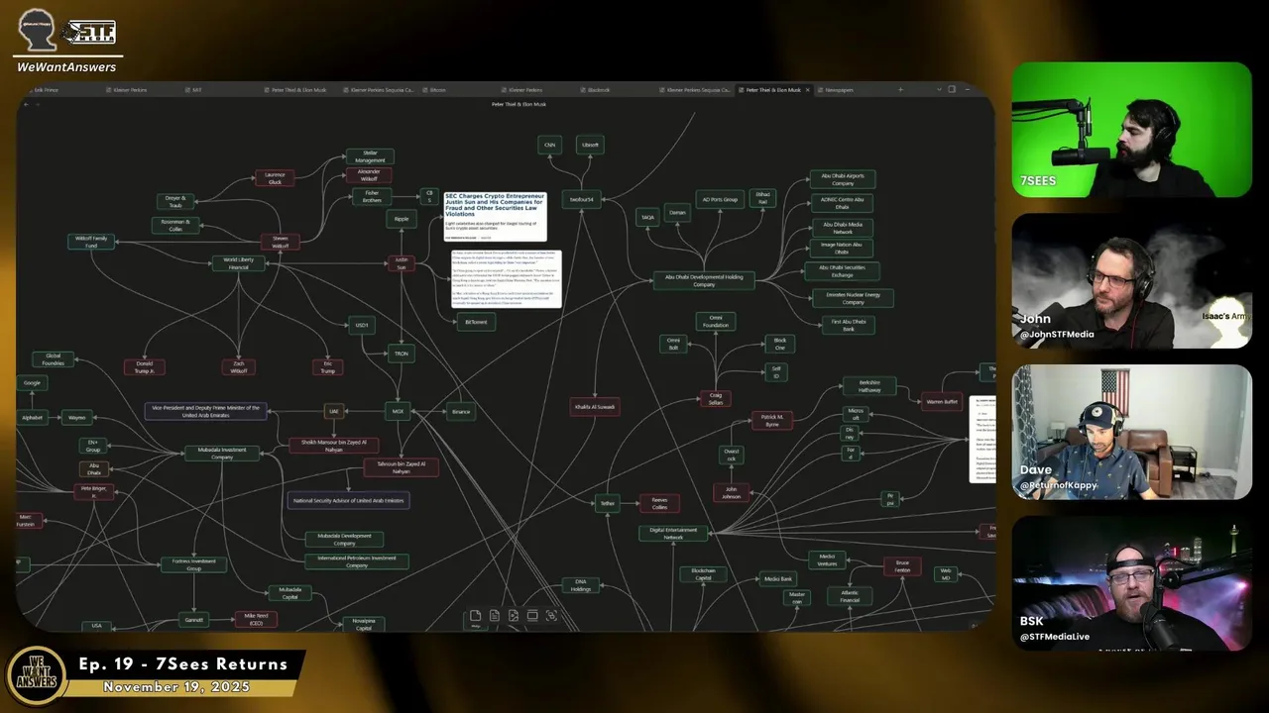Select the Khalifa Al Suwaidi node

(596, 407)
